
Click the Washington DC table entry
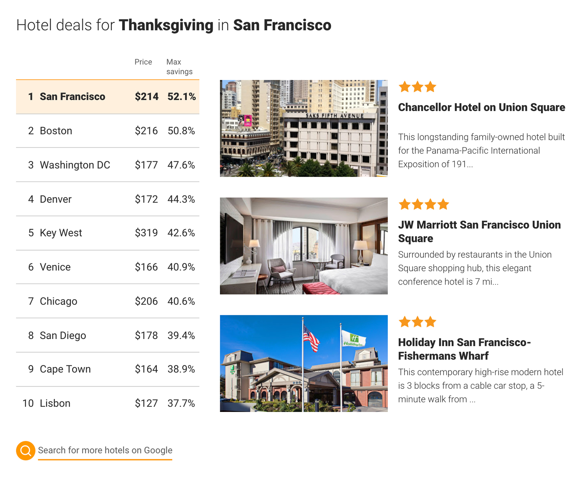click(107, 165)
